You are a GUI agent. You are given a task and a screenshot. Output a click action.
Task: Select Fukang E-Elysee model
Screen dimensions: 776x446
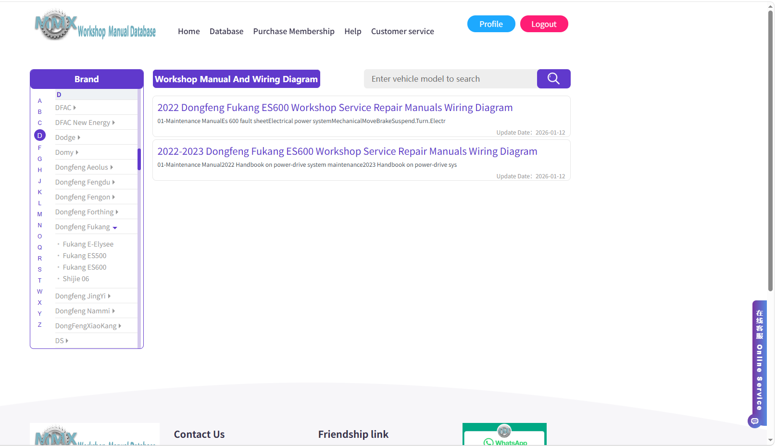click(88, 244)
